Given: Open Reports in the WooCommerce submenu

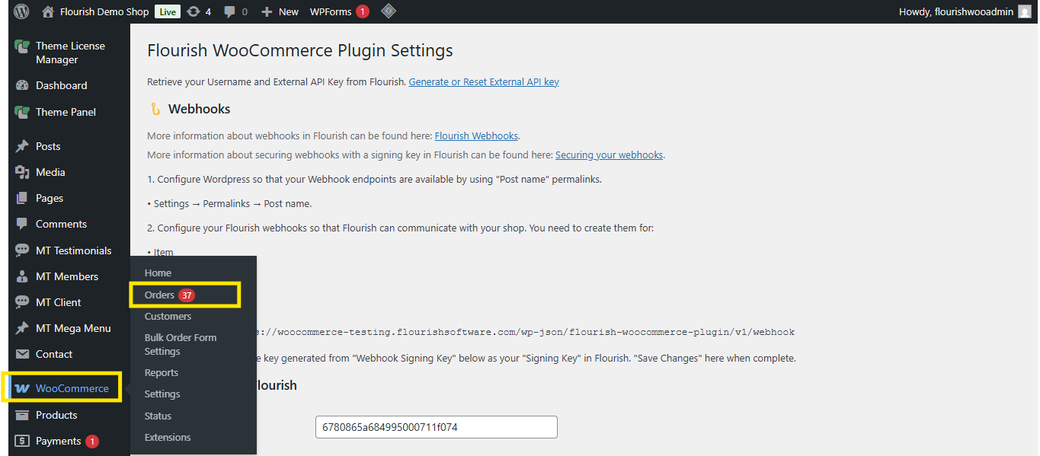Looking at the screenshot, I should 162,372.
